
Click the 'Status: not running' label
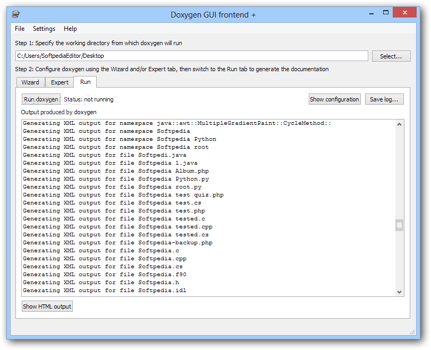89,99
